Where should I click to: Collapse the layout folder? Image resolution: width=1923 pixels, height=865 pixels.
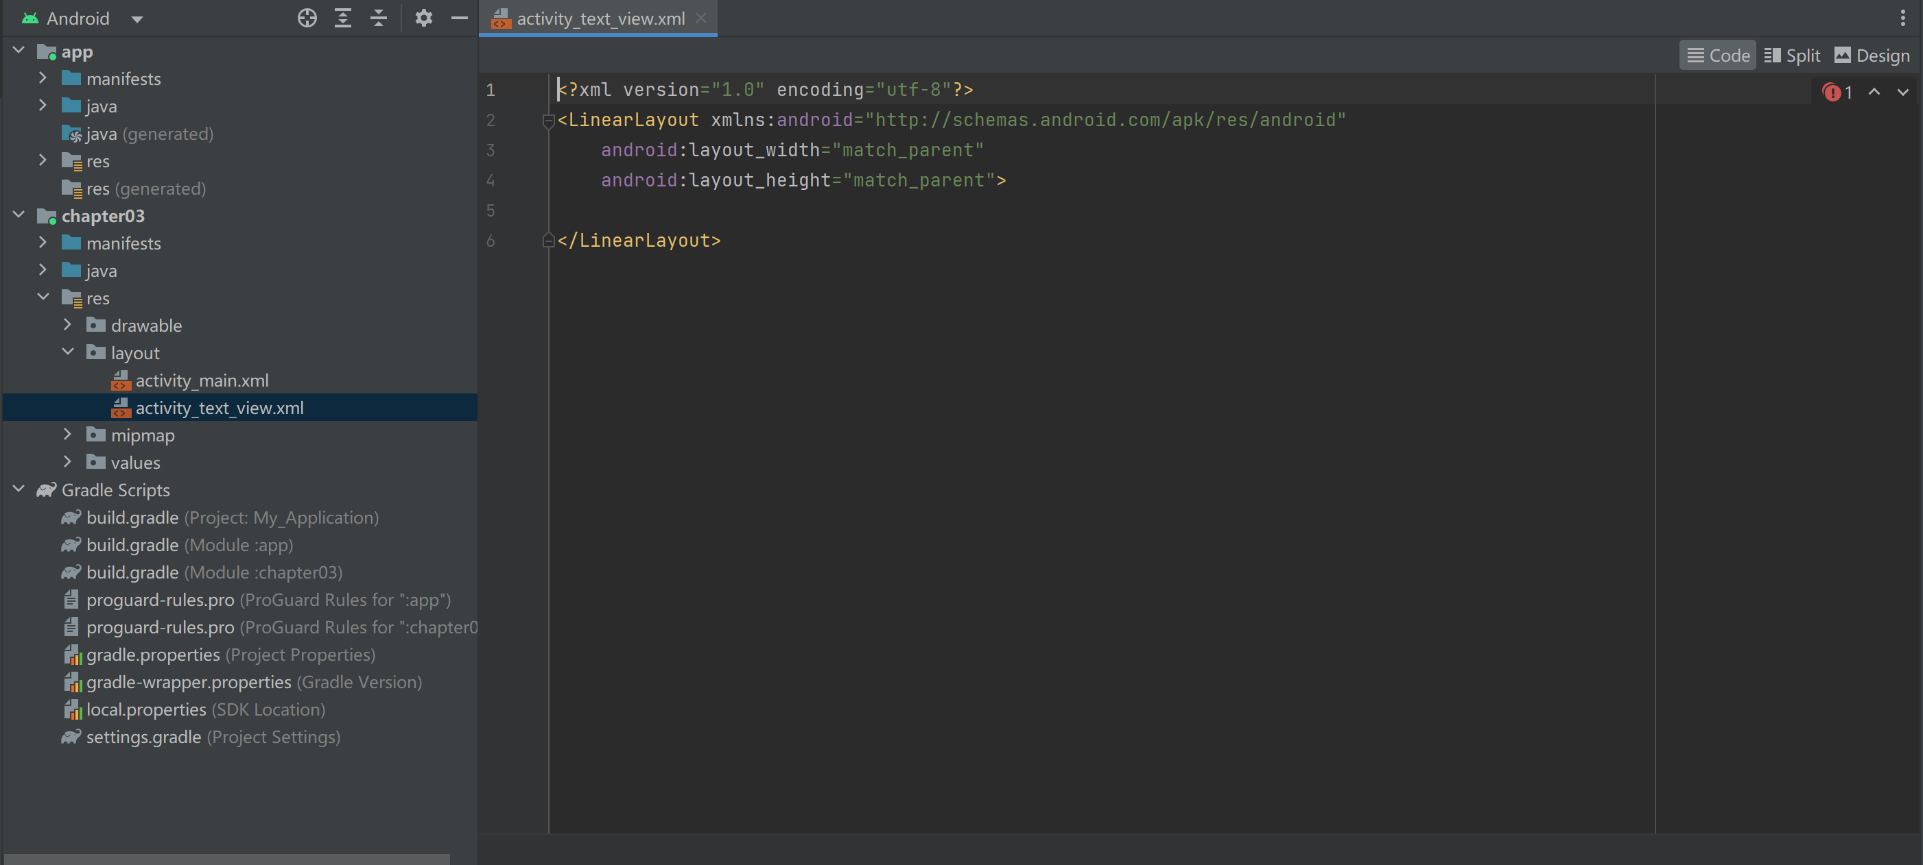tap(67, 352)
